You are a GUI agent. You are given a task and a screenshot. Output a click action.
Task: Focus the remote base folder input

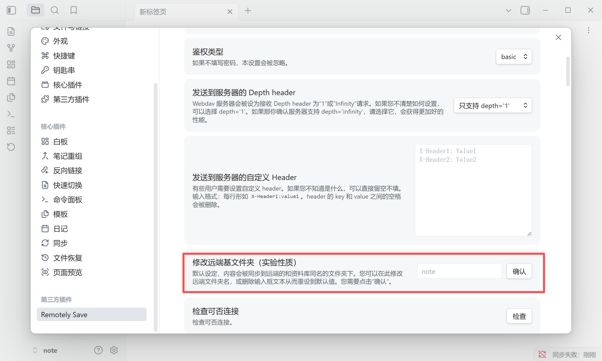click(459, 272)
